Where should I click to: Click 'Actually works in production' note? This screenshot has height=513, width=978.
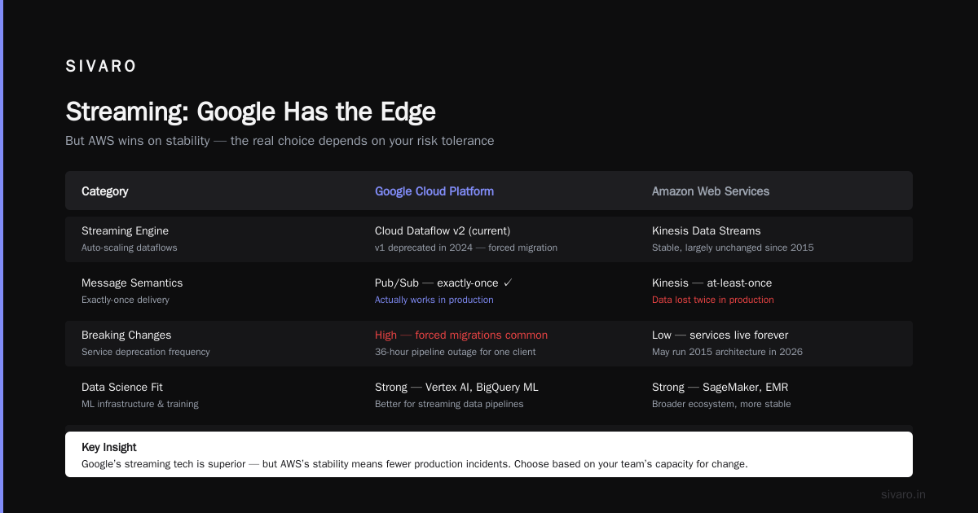(434, 300)
